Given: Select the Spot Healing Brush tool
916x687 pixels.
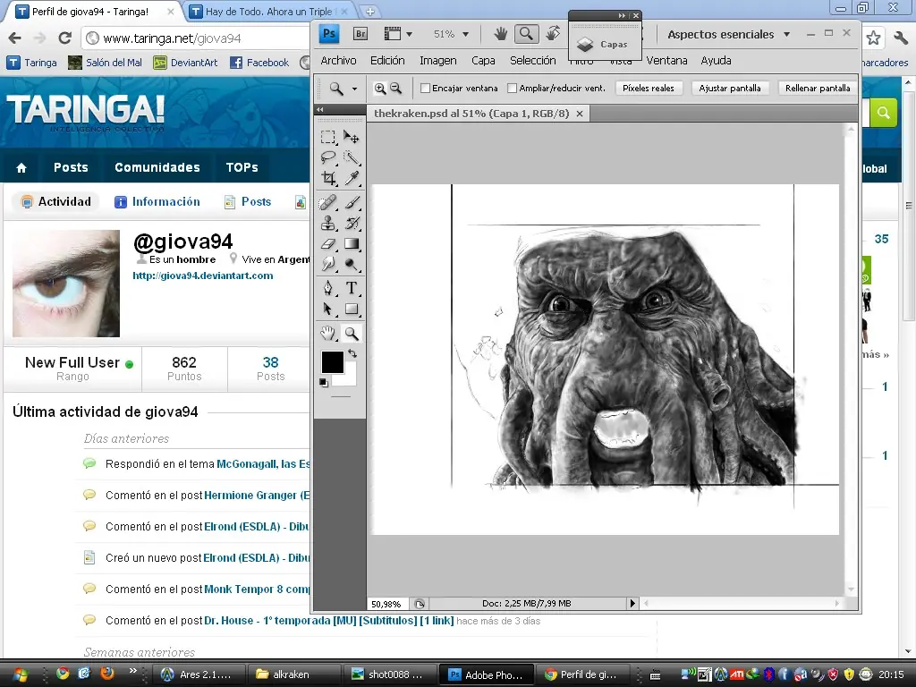Looking at the screenshot, I should click(x=328, y=202).
